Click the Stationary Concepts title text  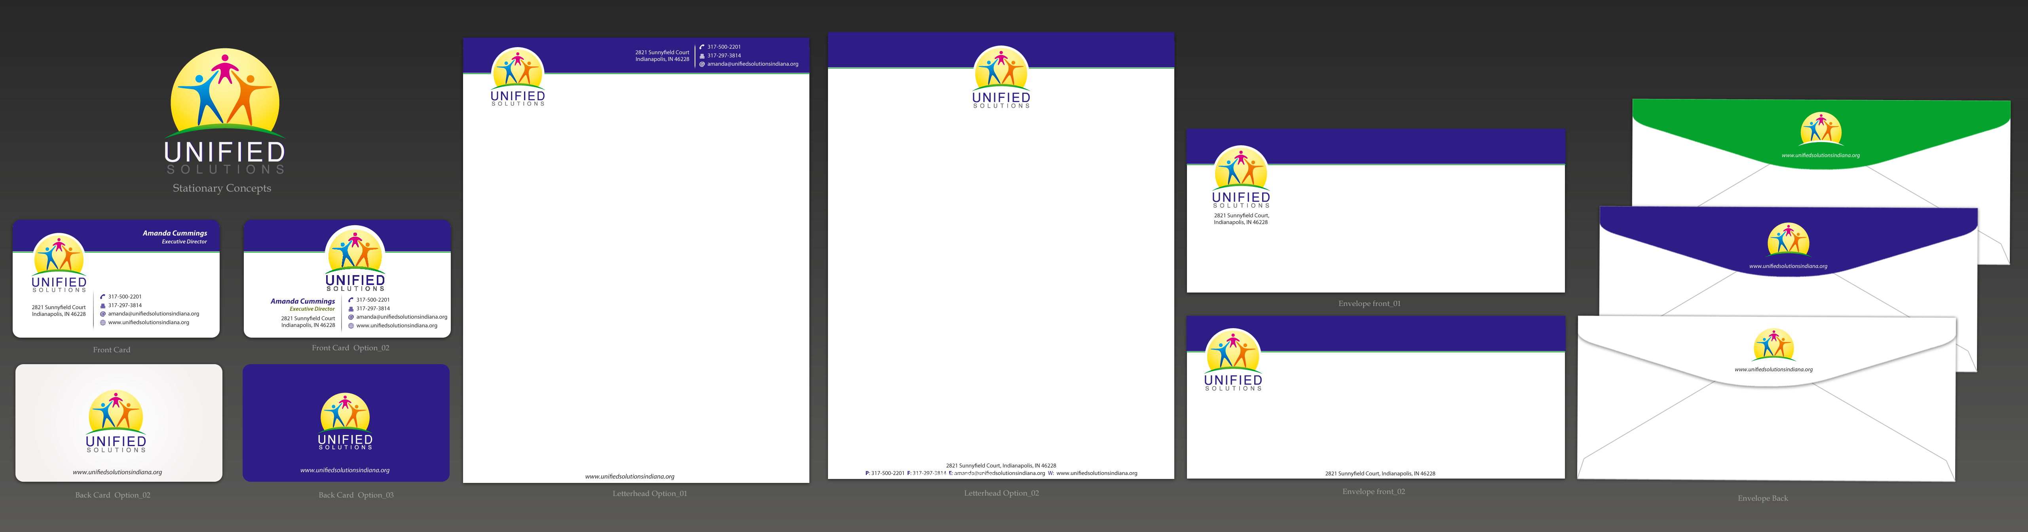coord(222,188)
